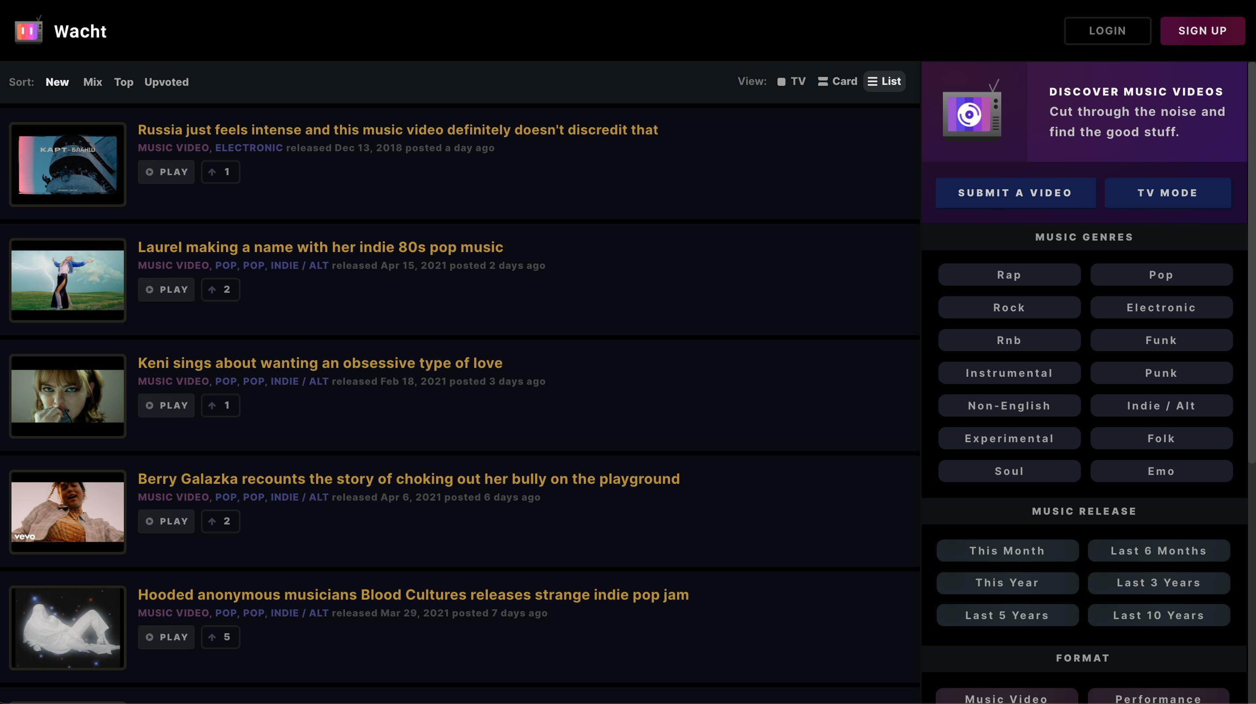This screenshot has width=1256, height=704.
Task: Play the Laurel indie 80s pop video
Action: tap(166, 290)
